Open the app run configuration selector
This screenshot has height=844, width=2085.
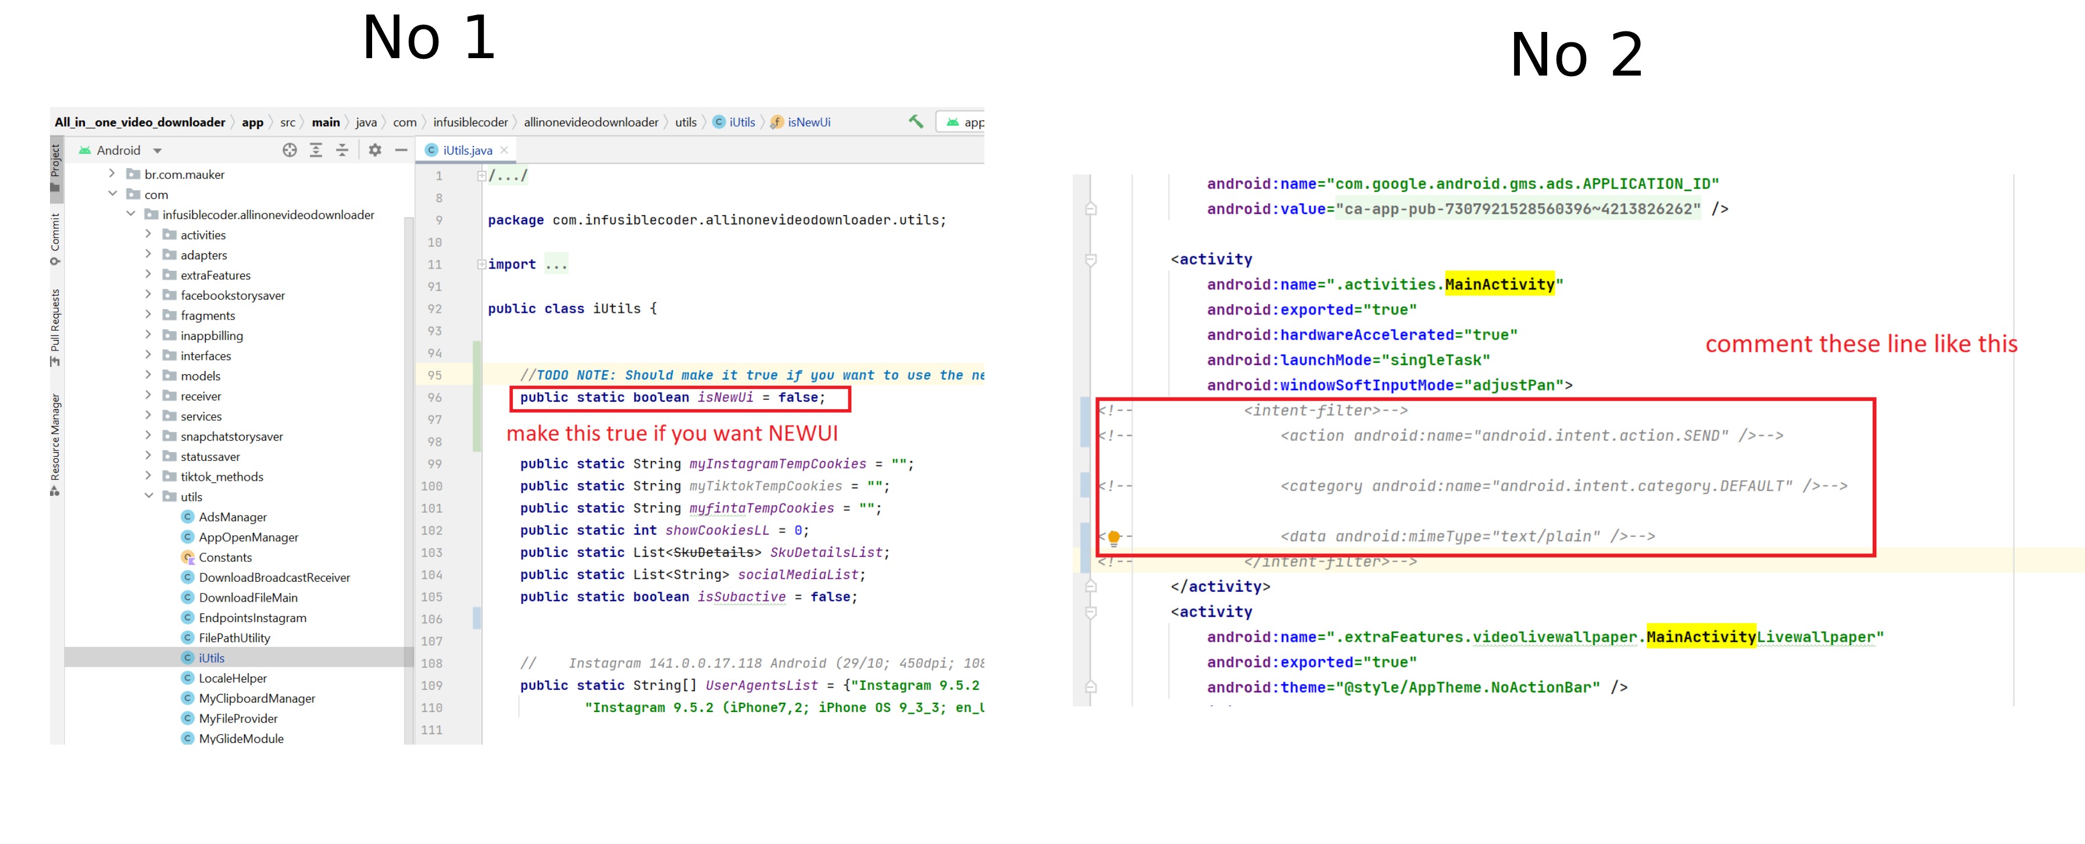(965, 122)
